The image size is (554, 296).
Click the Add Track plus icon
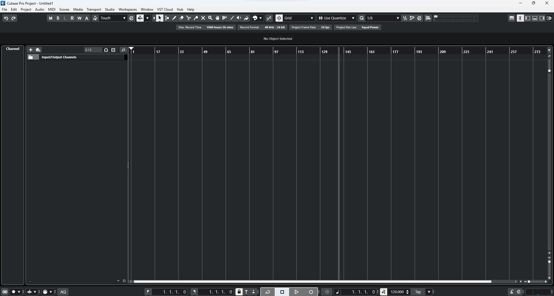point(31,50)
